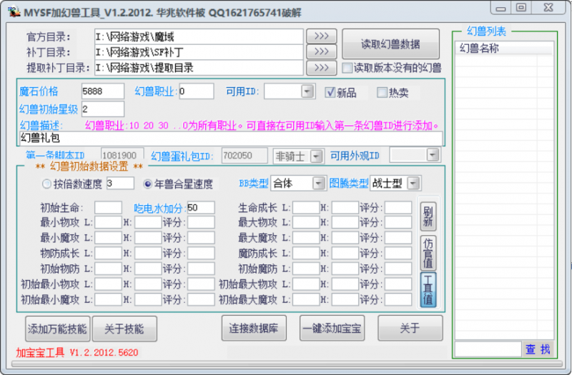Click the 一键添加宝宝 button
Image resolution: width=572 pixels, height=375 pixels.
(x=332, y=328)
